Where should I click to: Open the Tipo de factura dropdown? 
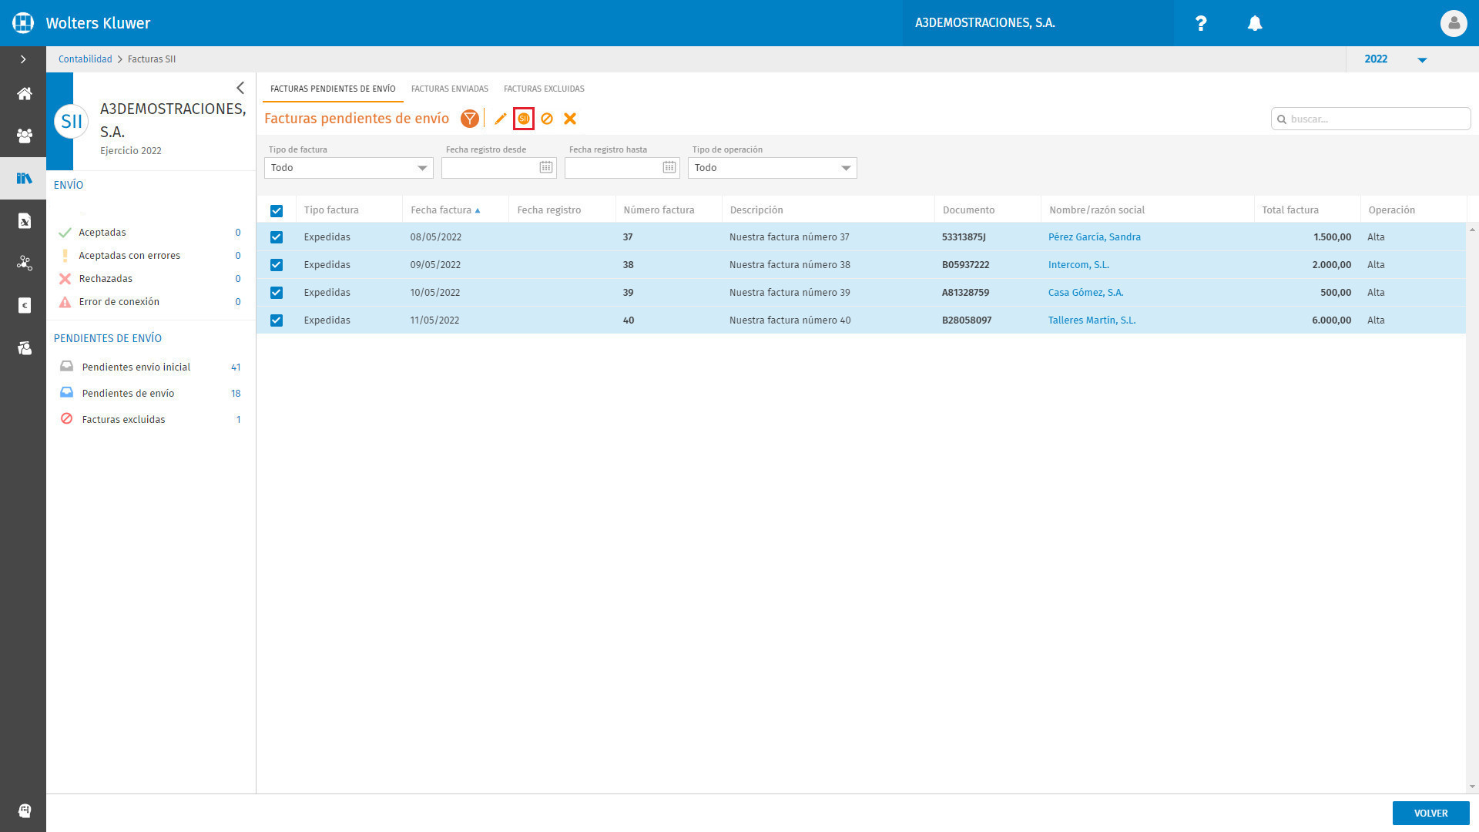(349, 168)
